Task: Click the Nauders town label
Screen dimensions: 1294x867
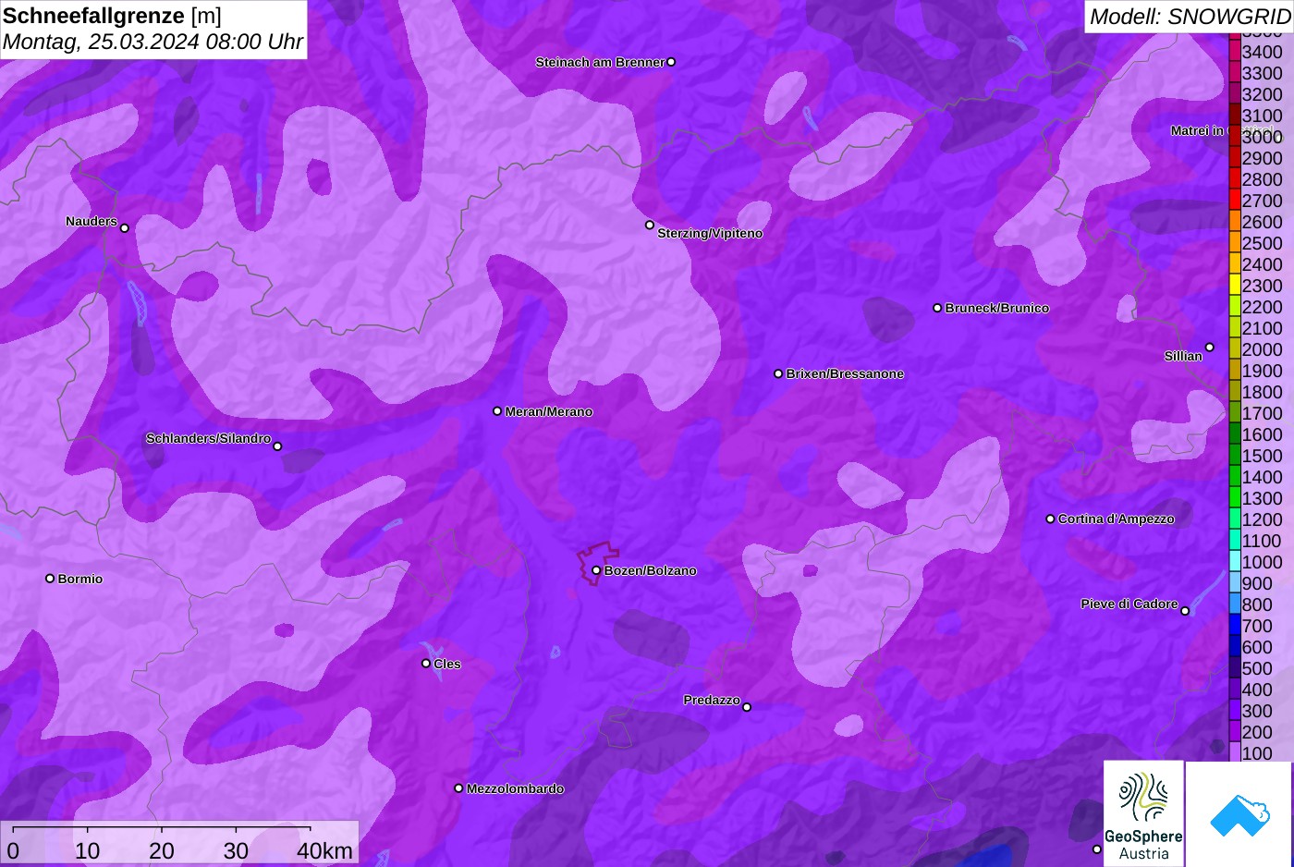Action: 92,221
